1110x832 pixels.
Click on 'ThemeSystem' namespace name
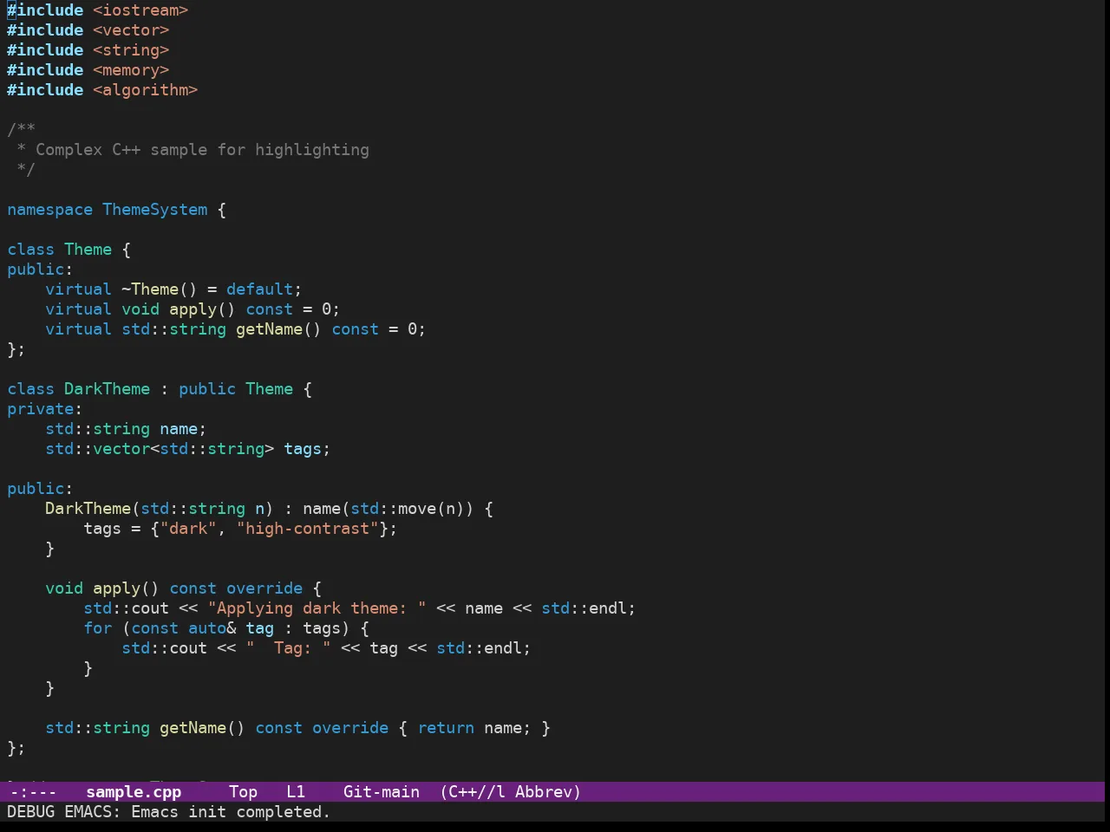coord(155,210)
